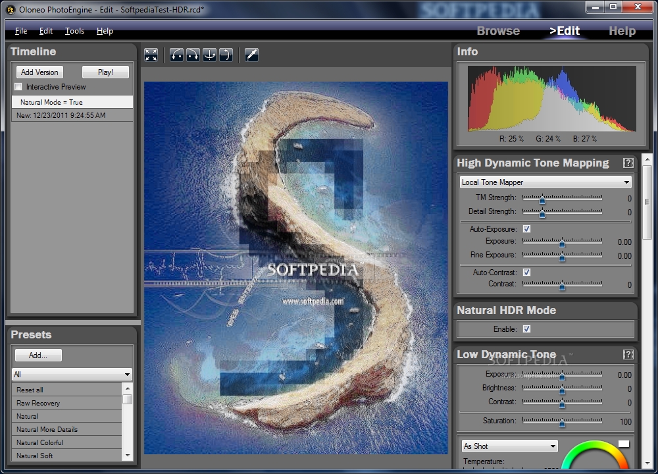This screenshot has width=658, height=474.
Task: Disable Natural HDR Mode Enable checkbox
Action: (x=526, y=329)
